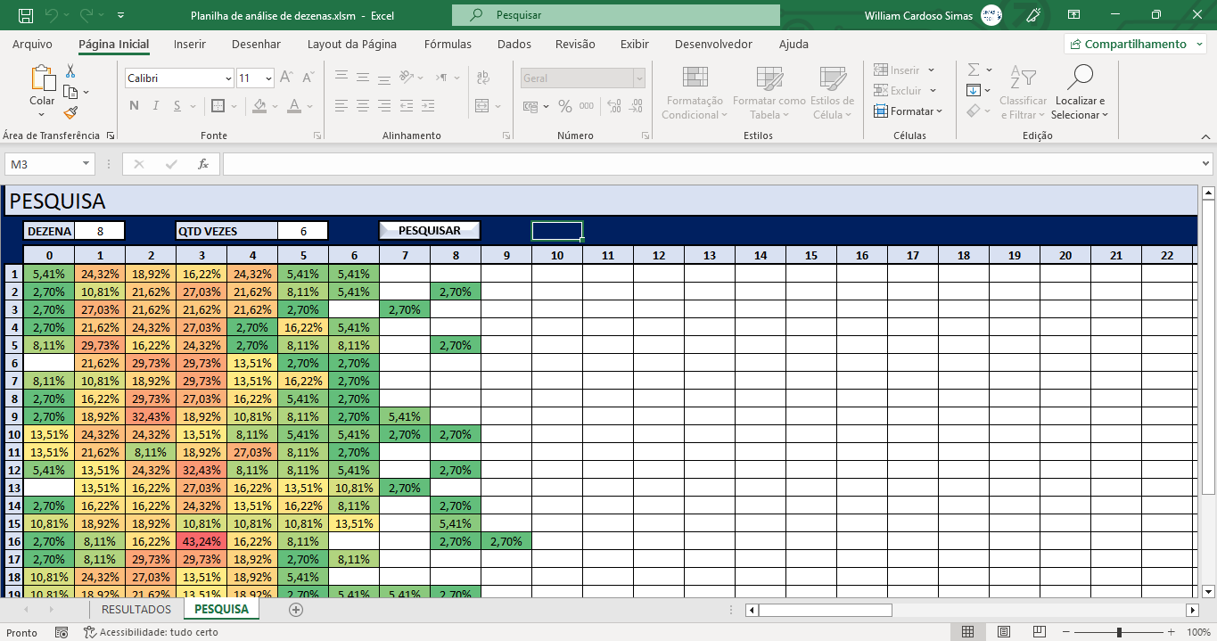Click the Borders icon in the Fonte group
Viewport: 1217px width, 641px height.
(x=218, y=106)
